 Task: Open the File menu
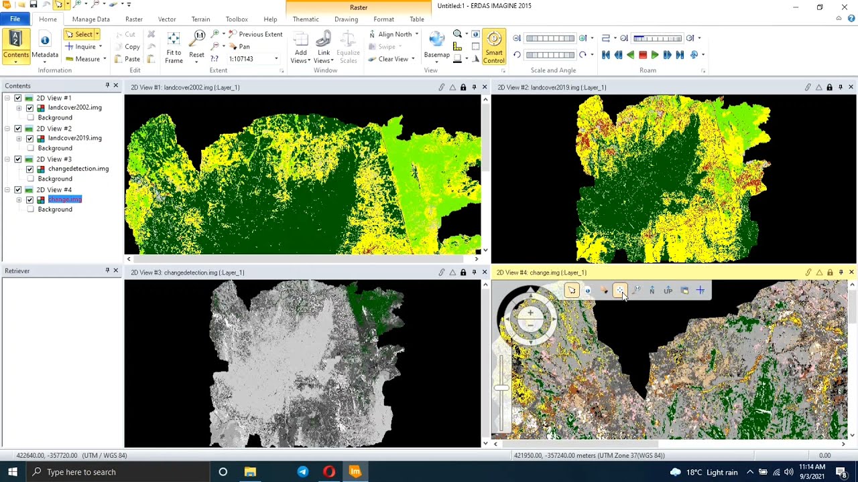[15, 19]
